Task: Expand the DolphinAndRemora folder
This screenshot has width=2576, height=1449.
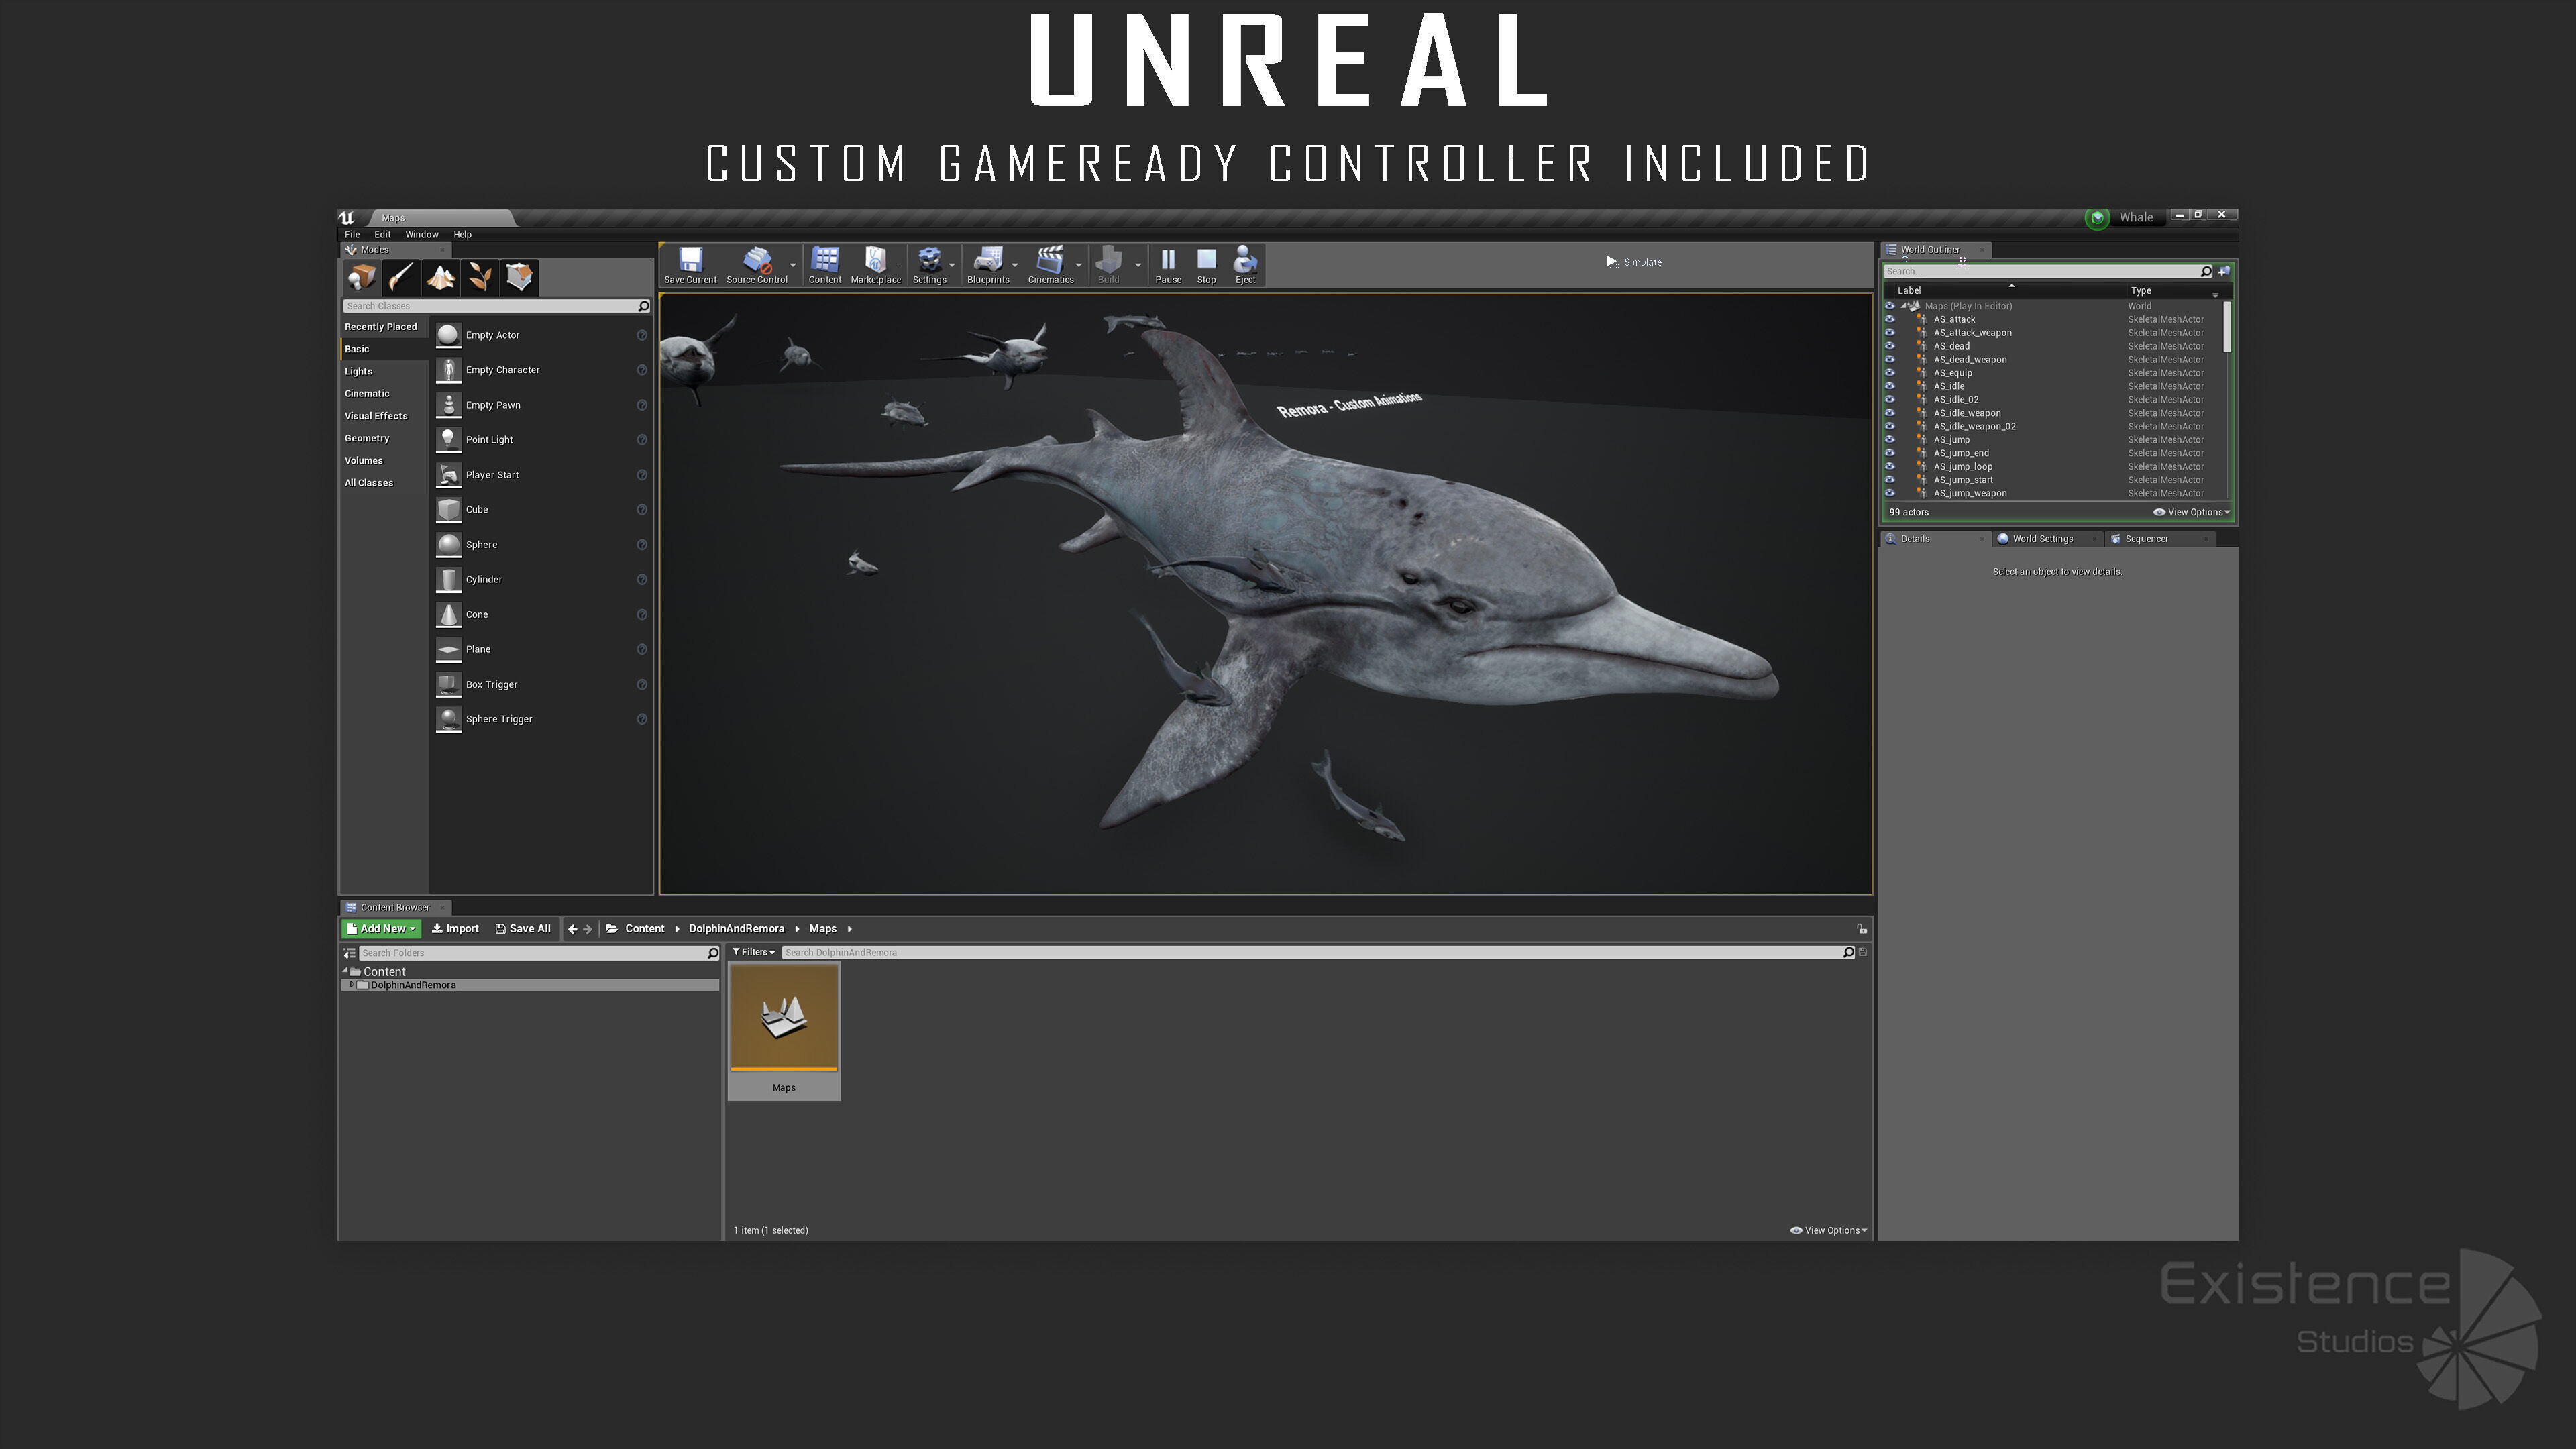Action: click(352, 985)
